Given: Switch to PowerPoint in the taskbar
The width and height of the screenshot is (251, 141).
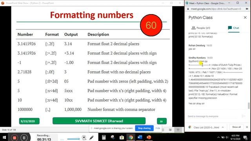Looking at the screenshot, I should pos(149,137).
